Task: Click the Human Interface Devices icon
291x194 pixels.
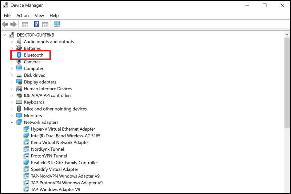Action: pos(19,89)
